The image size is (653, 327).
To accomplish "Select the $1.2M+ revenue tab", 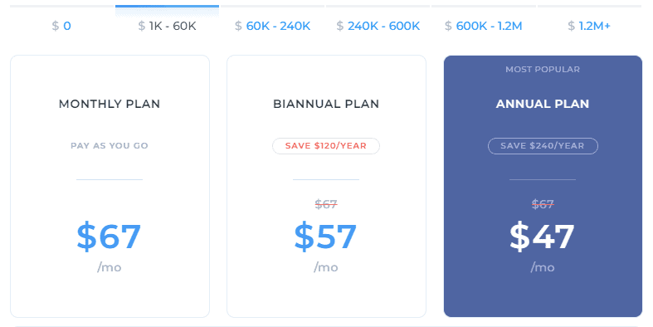I will coord(589,26).
